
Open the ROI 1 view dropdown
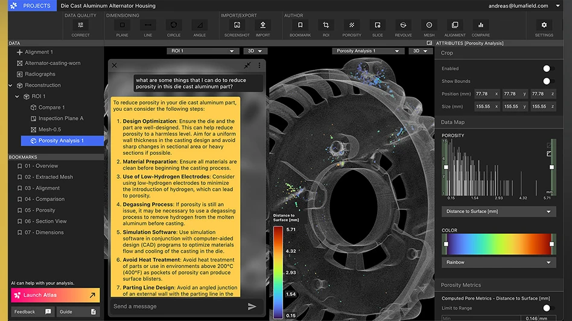(x=203, y=51)
